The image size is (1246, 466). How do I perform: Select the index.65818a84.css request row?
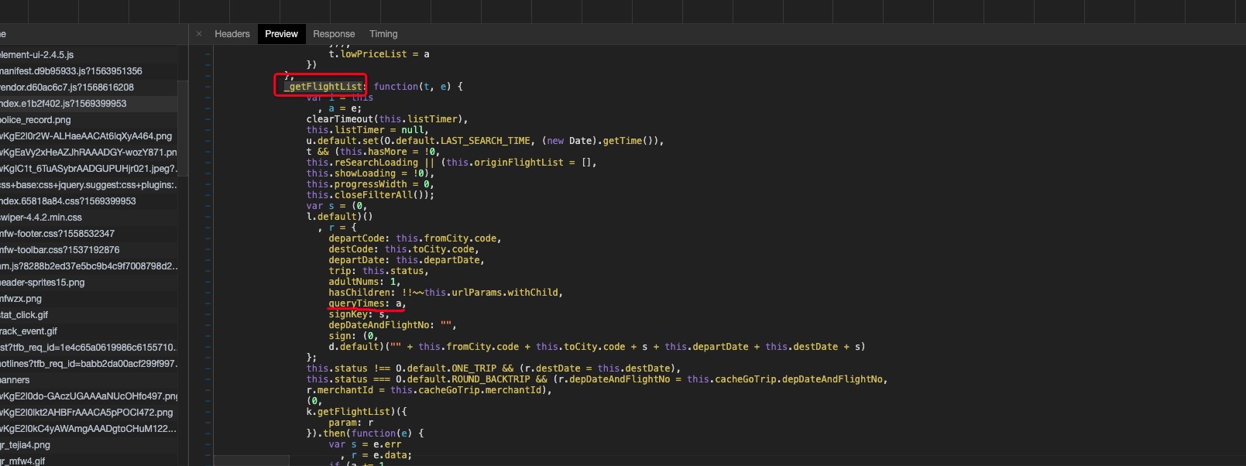(x=89, y=201)
